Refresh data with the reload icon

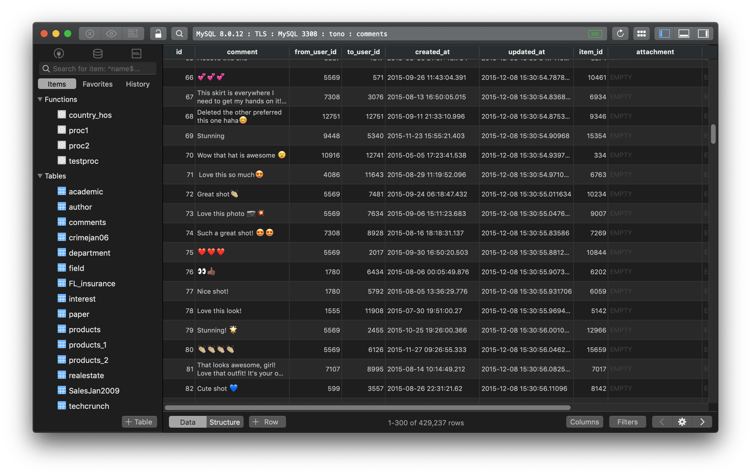(x=620, y=34)
